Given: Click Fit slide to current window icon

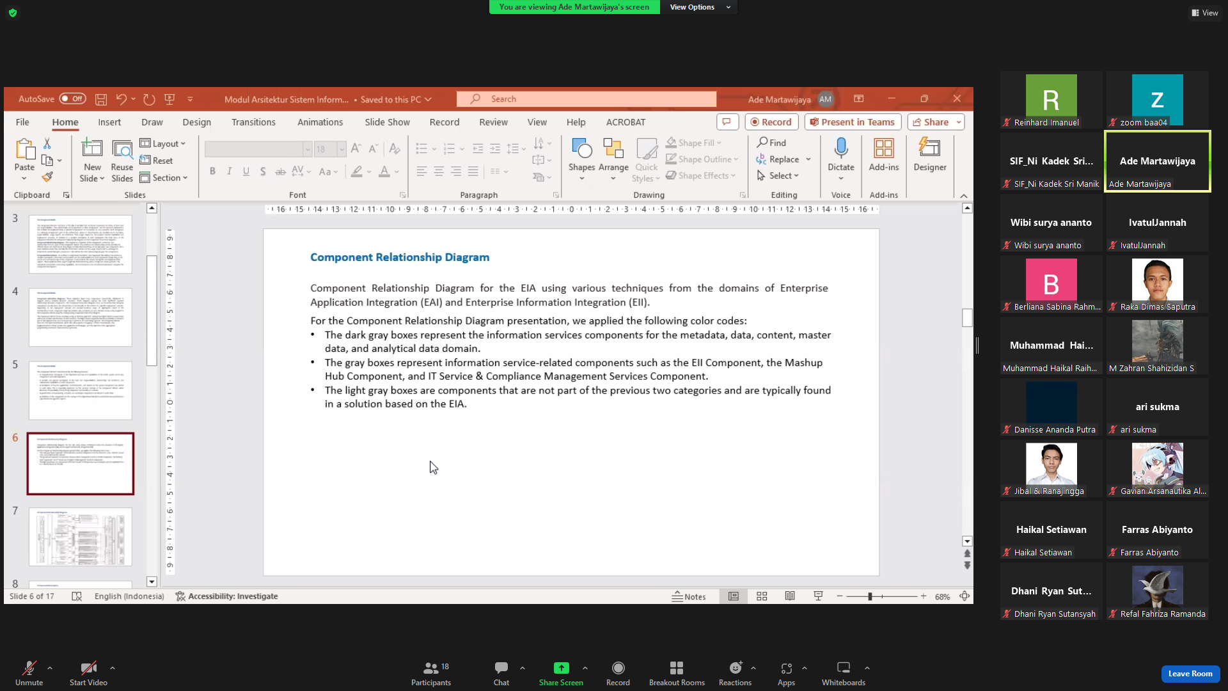Looking at the screenshot, I should pyautogui.click(x=964, y=596).
